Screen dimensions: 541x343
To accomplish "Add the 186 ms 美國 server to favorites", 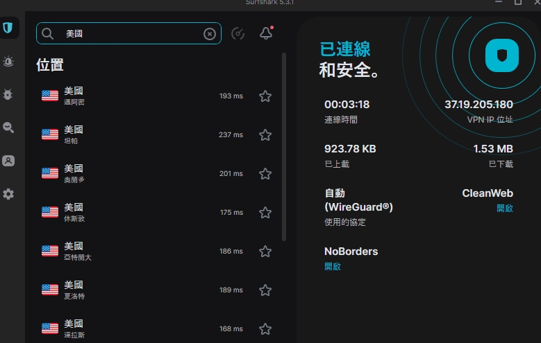I will pyautogui.click(x=265, y=252).
